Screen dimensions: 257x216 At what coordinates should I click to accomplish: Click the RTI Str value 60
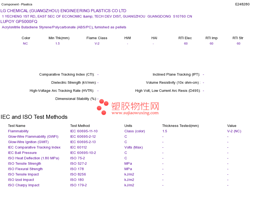pos(239,43)
